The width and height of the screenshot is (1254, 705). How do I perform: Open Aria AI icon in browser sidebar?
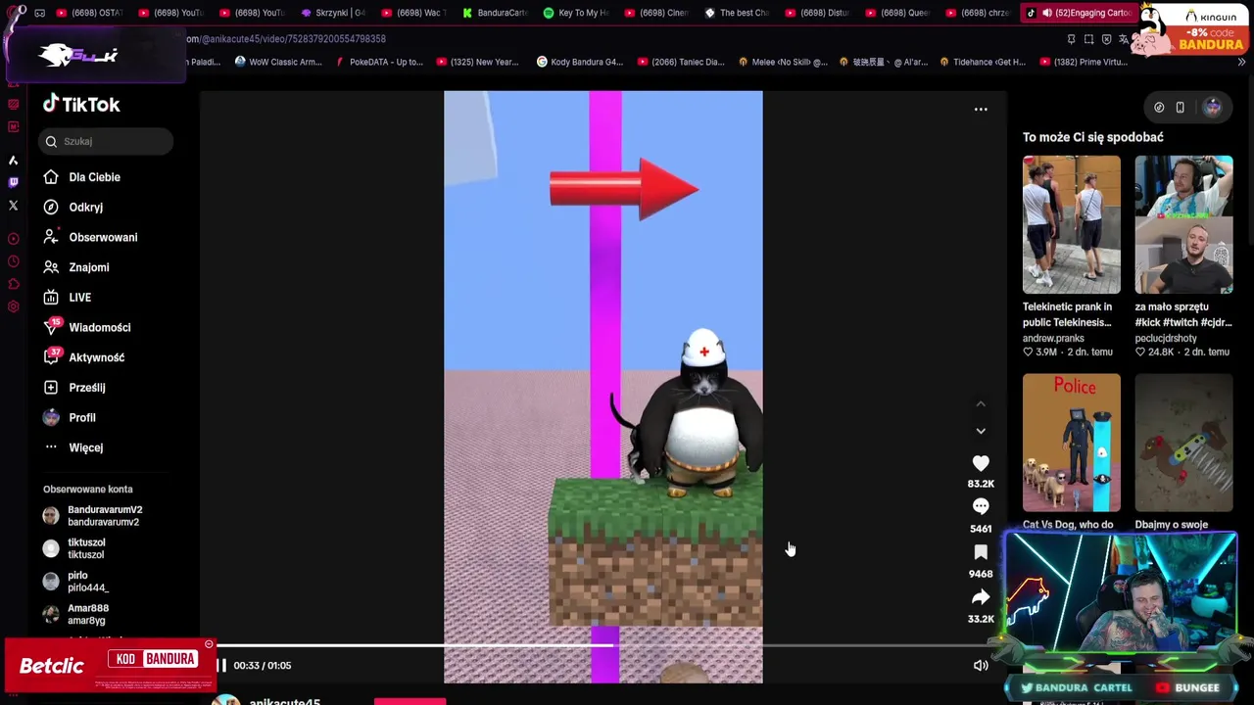[13, 160]
